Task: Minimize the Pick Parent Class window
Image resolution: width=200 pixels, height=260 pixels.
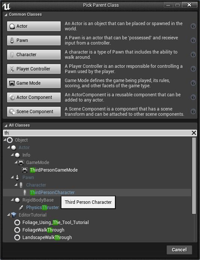Action: pyautogui.click(x=168, y=5)
